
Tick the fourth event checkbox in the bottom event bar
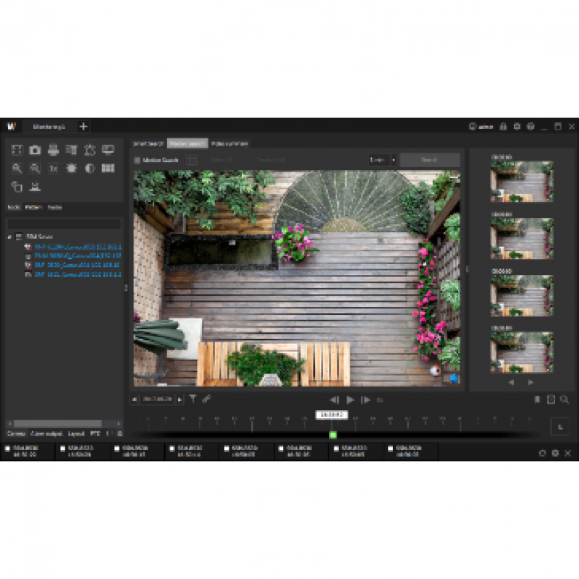pyautogui.click(x=172, y=449)
